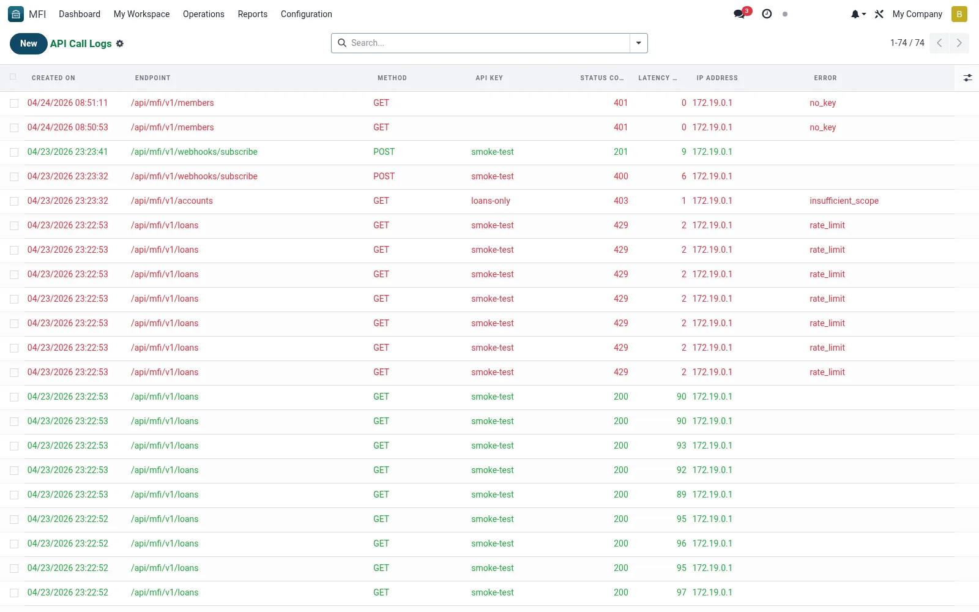
Task: Check the latency 93 row checkbox
Action: (x=14, y=446)
